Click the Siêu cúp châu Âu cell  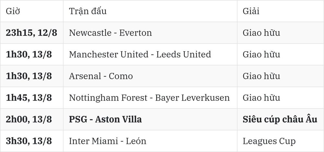coord(280,119)
